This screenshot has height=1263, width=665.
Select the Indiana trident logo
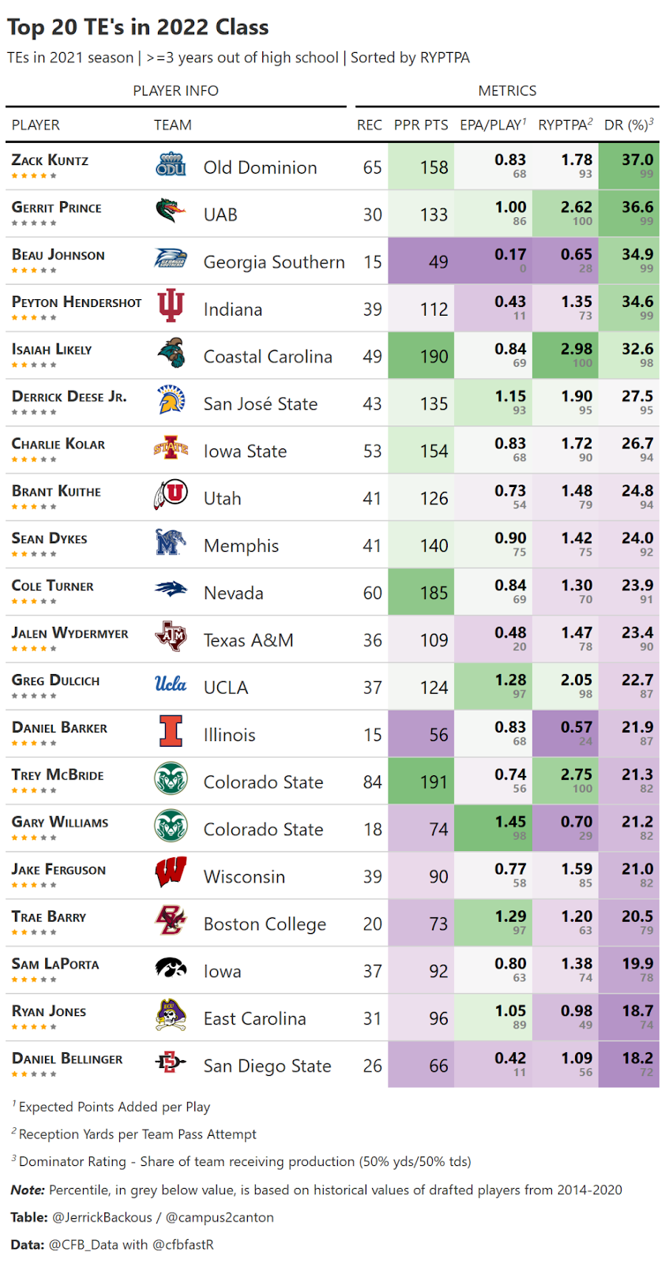(171, 306)
